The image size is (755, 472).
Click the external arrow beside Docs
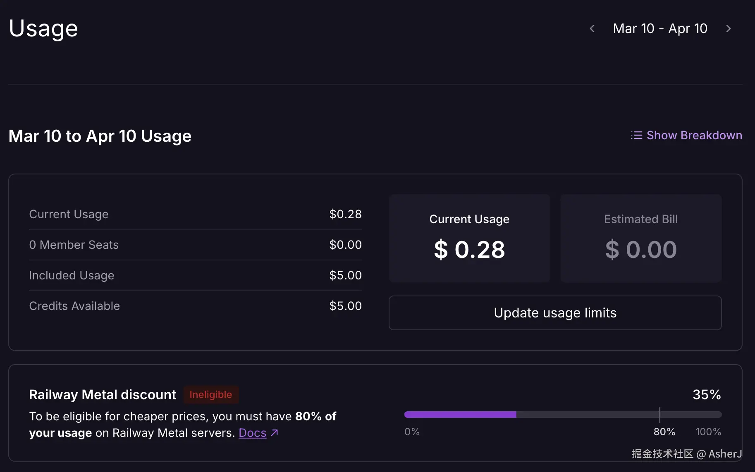[275, 433]
